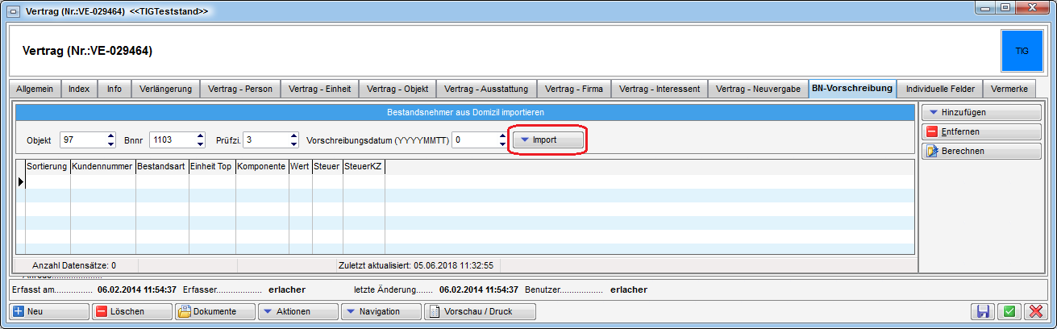Click the window icon in the title bar
The width and height of the screenshot is (1057, 329).
point(14,11)
